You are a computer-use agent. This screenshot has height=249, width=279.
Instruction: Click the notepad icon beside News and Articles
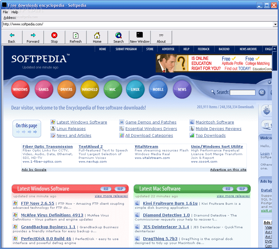53,135
